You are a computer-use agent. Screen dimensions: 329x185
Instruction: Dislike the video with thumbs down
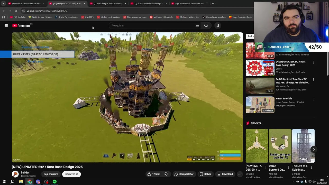(x=166, y=174)
